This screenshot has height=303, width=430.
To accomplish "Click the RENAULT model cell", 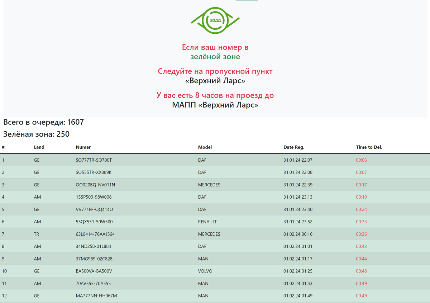I will click(x=207, y=222).
